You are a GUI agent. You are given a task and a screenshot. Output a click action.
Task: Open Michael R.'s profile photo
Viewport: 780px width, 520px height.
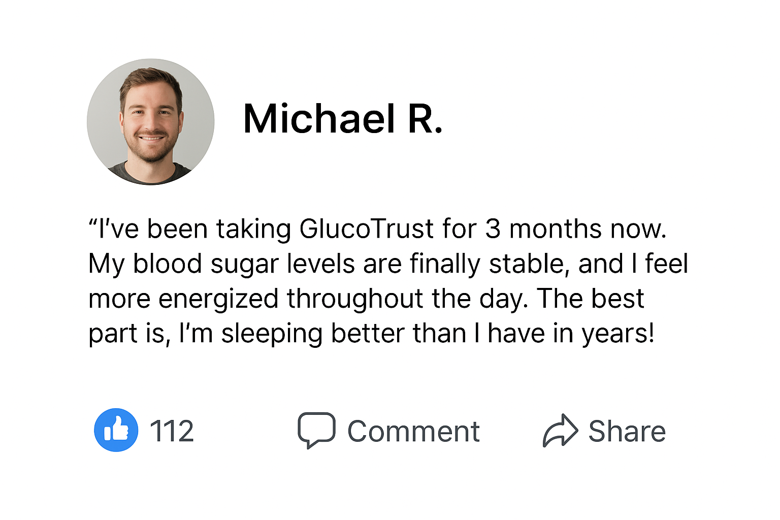click(x=150, y=122)
